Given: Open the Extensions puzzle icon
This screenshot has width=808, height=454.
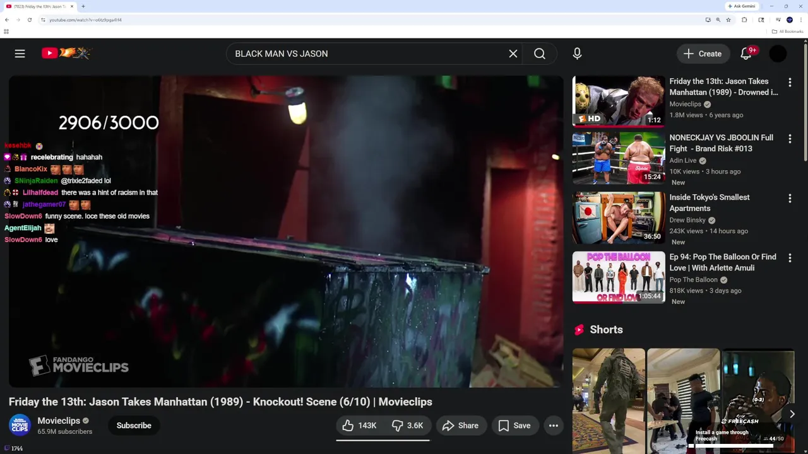Looking at the screenshot, I should [744, 20].
